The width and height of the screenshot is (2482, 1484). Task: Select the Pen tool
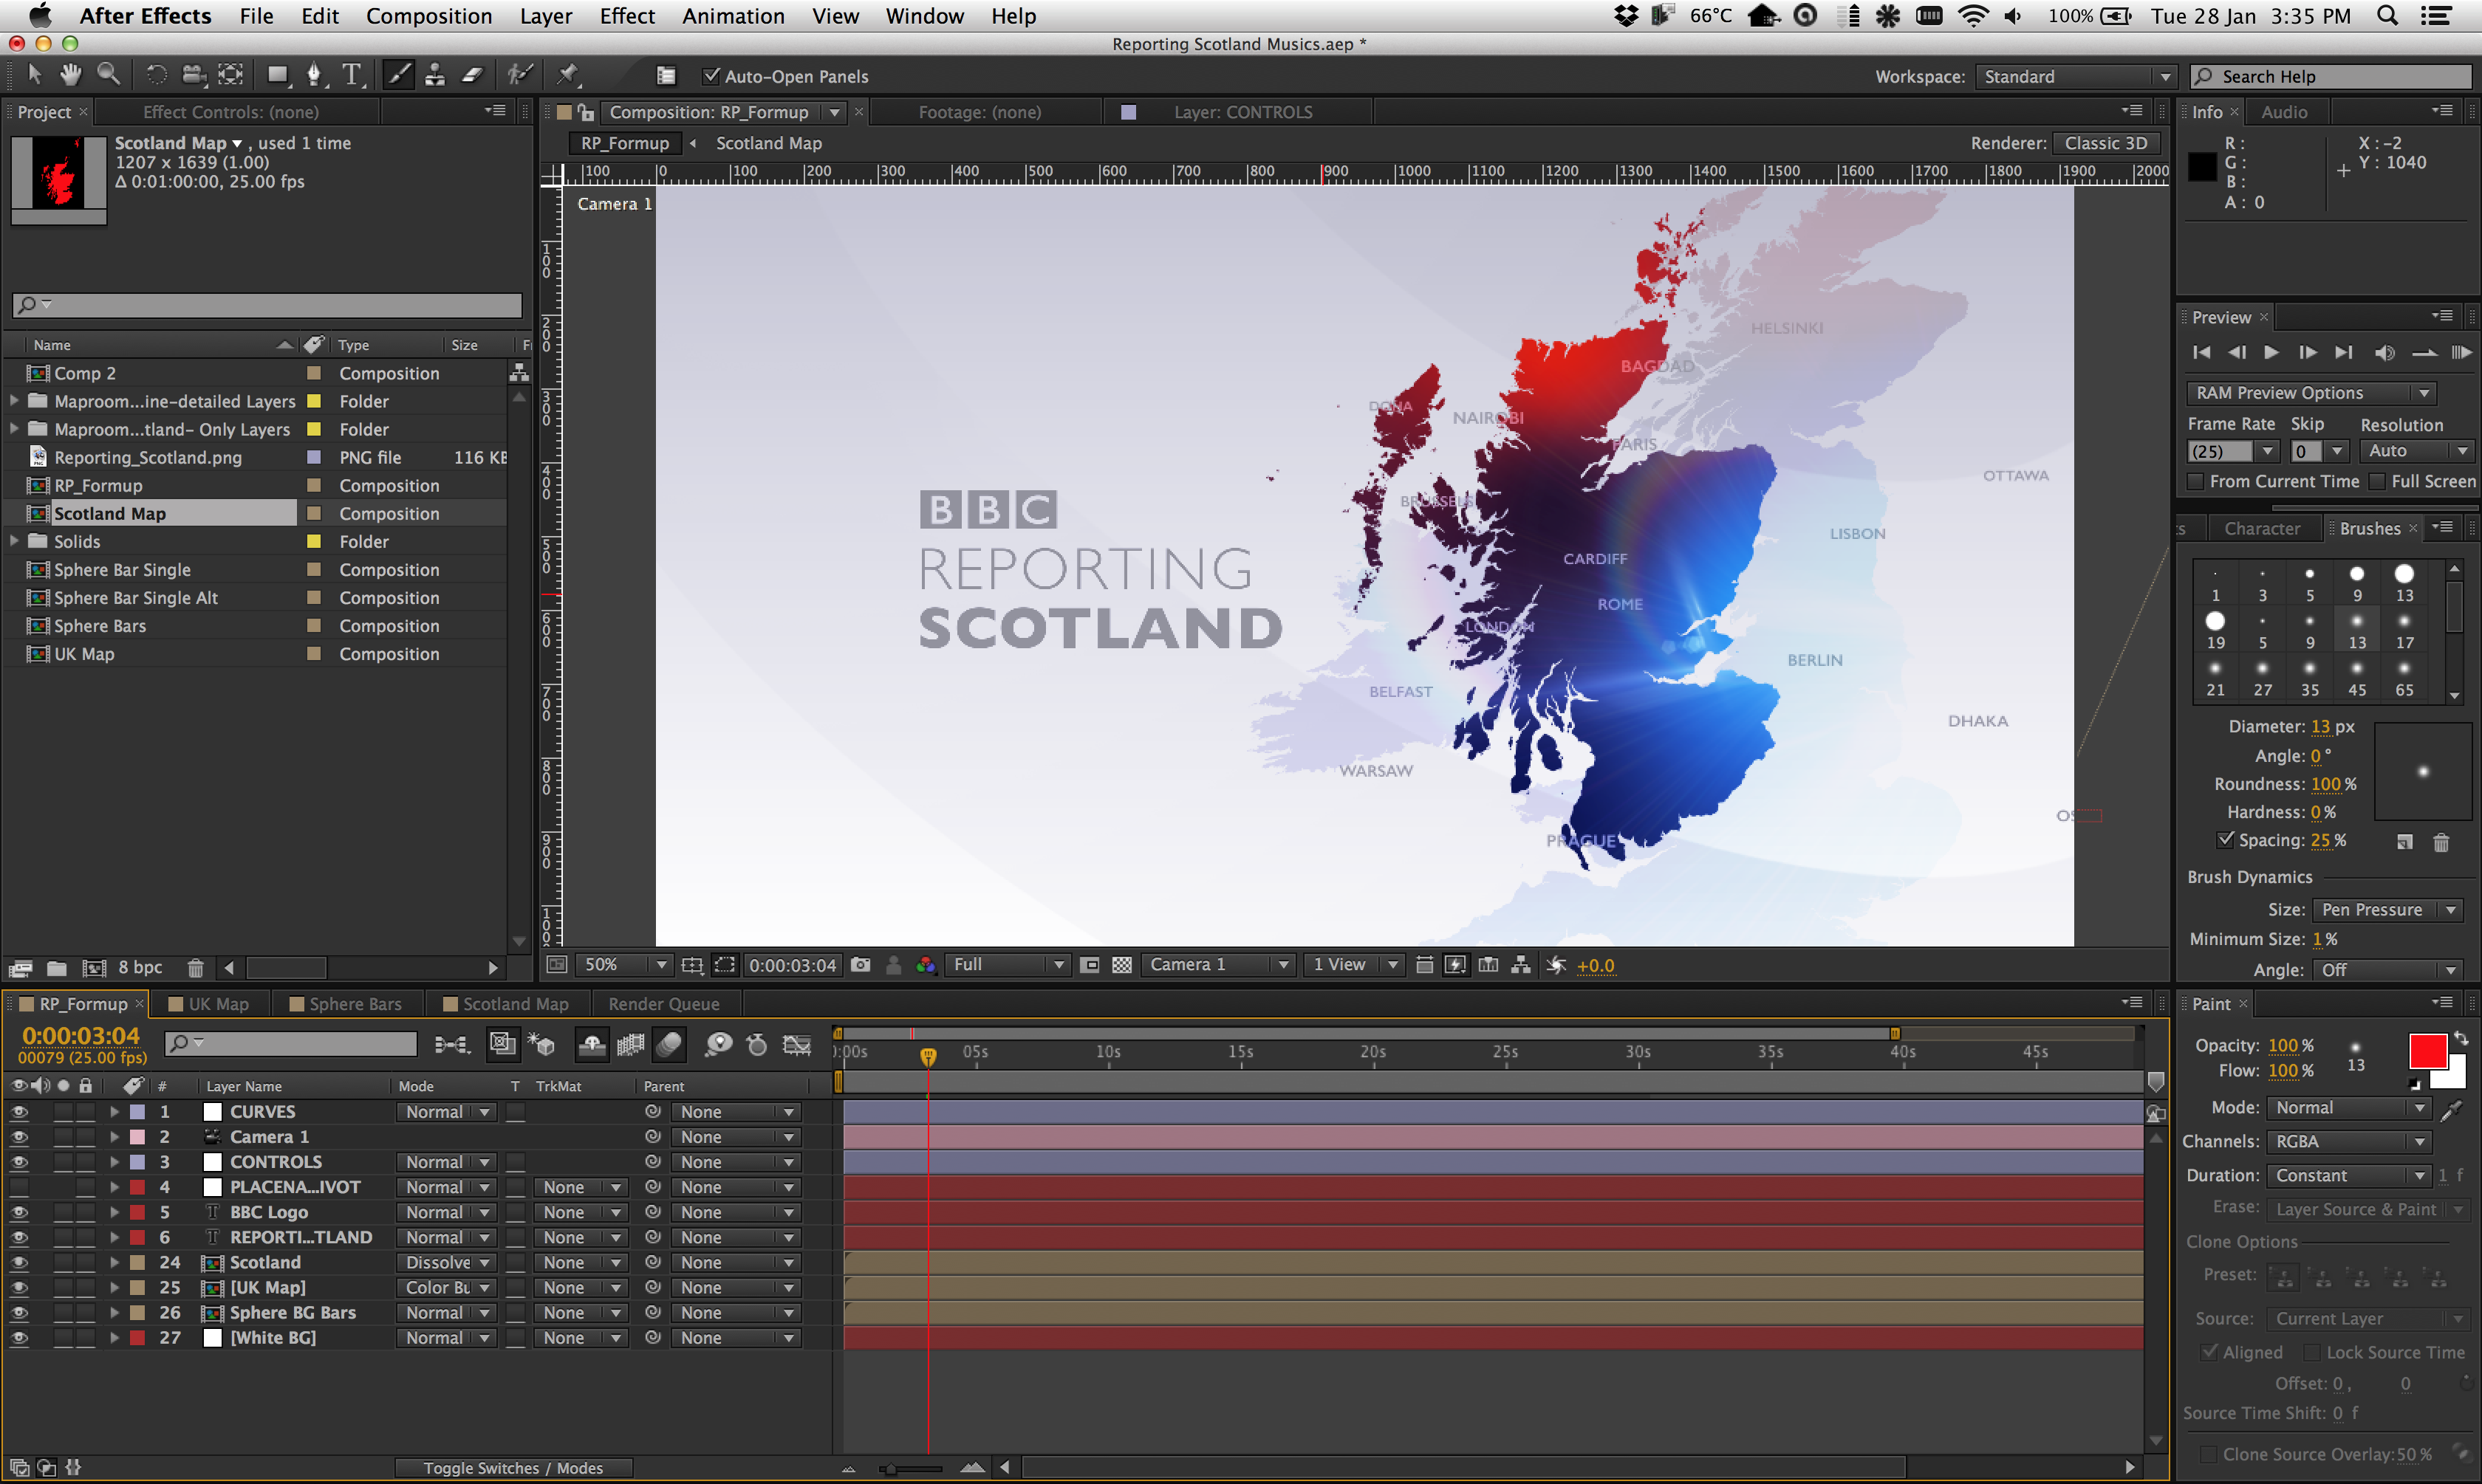coord(314,75)
